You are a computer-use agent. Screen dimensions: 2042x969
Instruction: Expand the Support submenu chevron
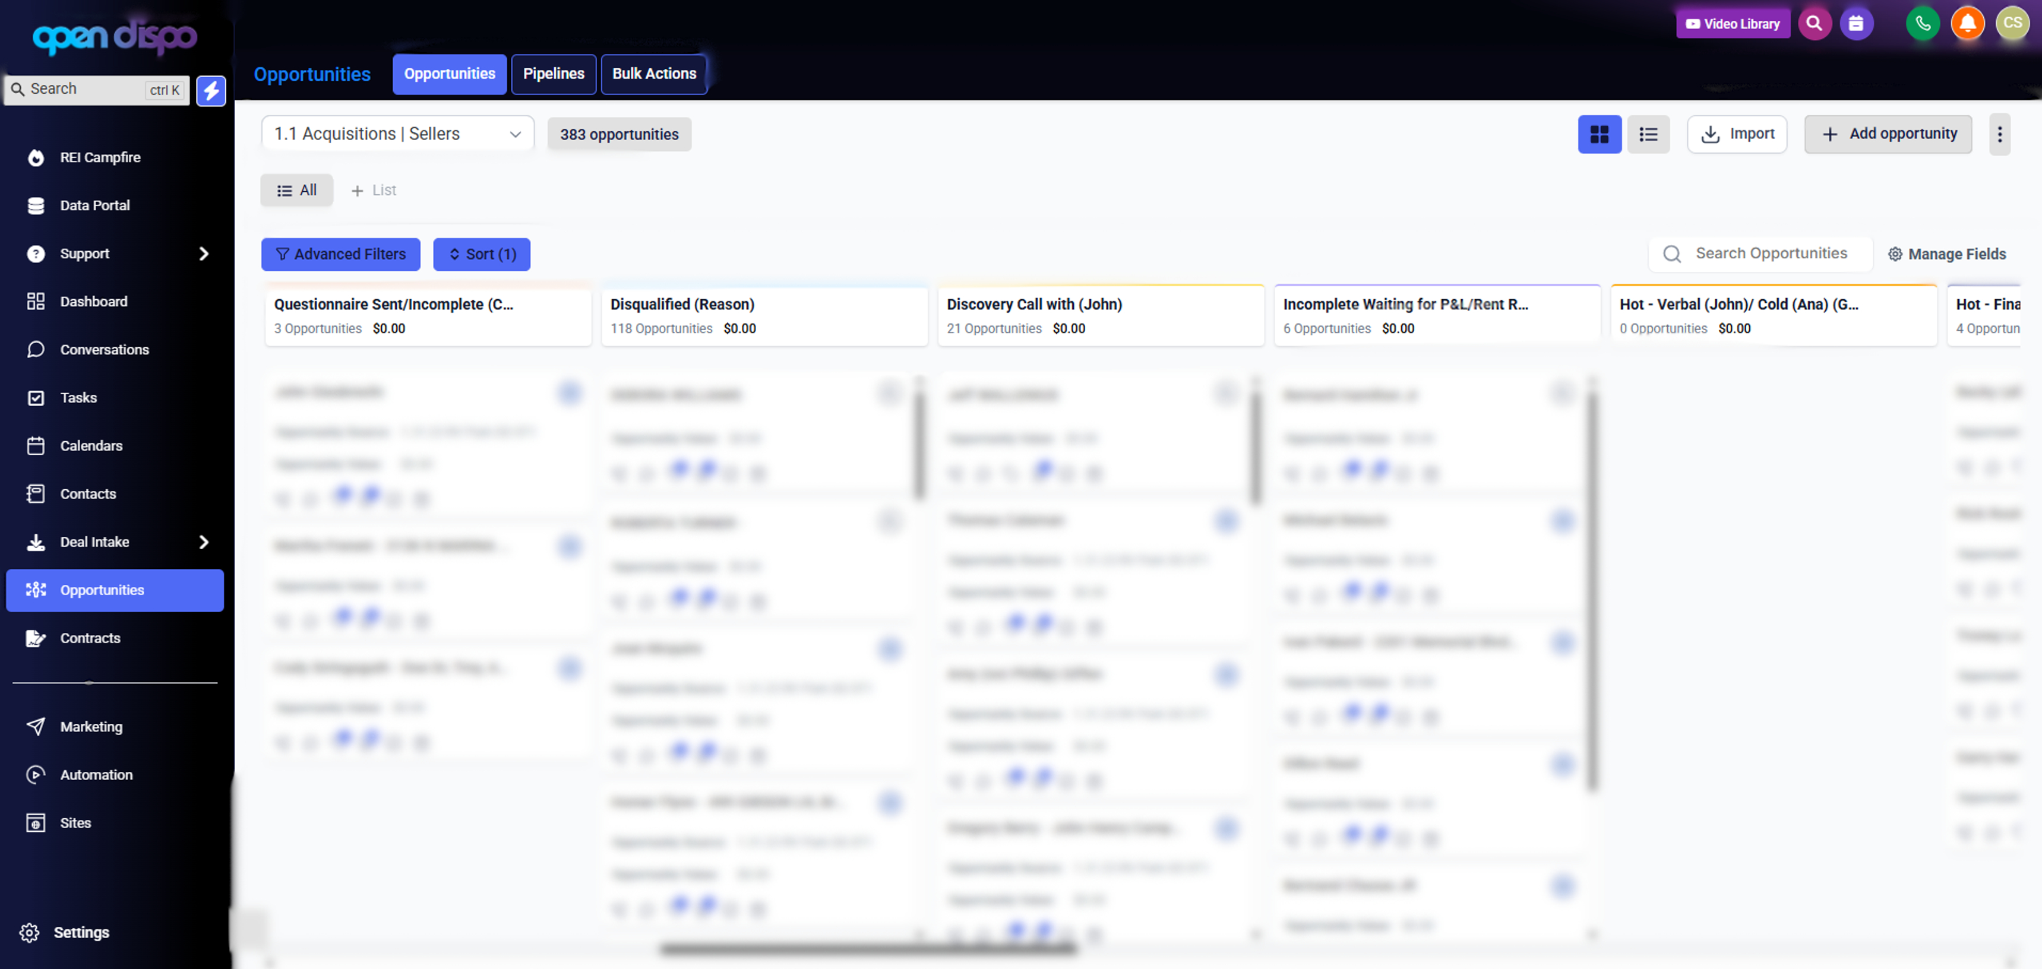pyautogui.click(x=204, y=254)
